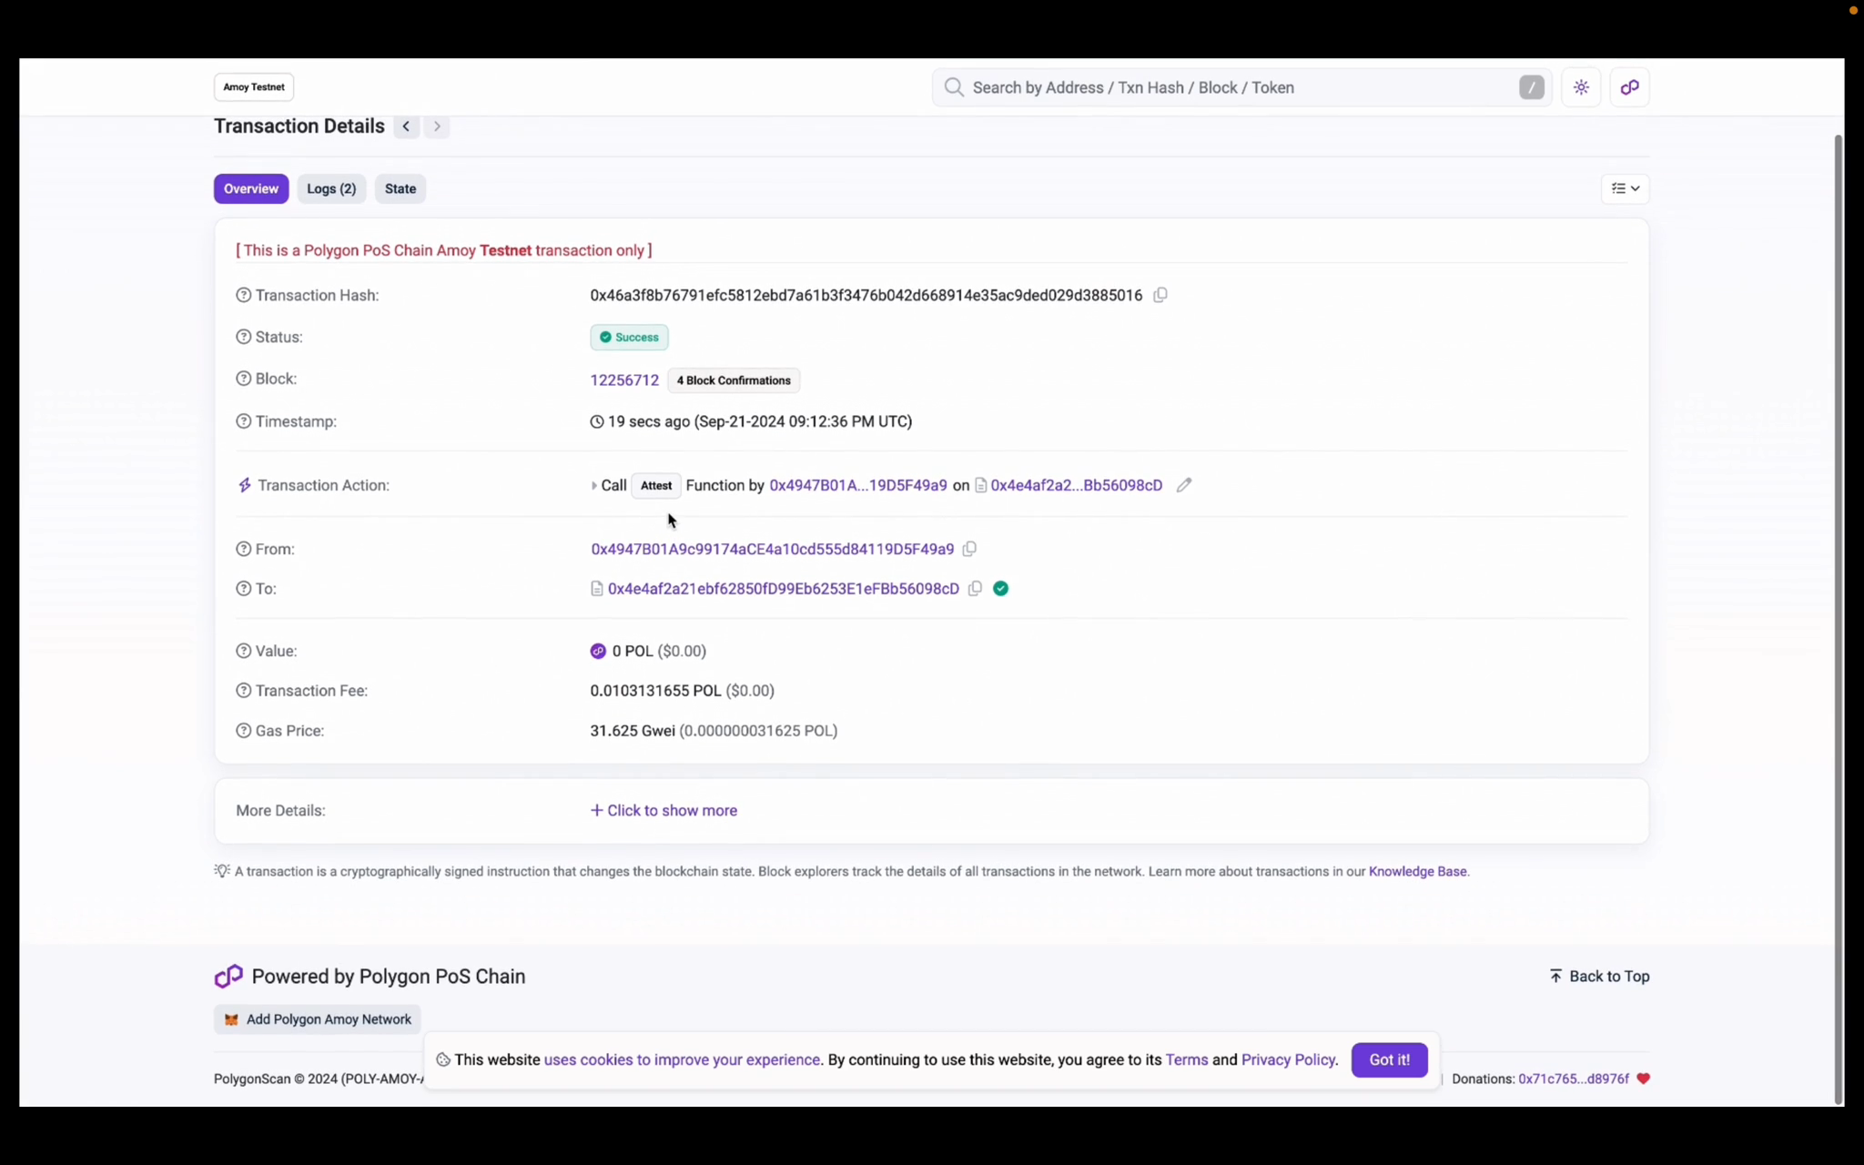Screen dimensions: 1864x1165
Task: Open the view options dropdown
Action: pos(1625,188)
